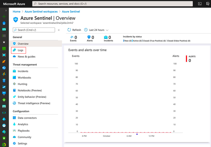Screen dimensions: 211x147
Task: Click the Hunting crosshair icon
Action: pos(14,84)
